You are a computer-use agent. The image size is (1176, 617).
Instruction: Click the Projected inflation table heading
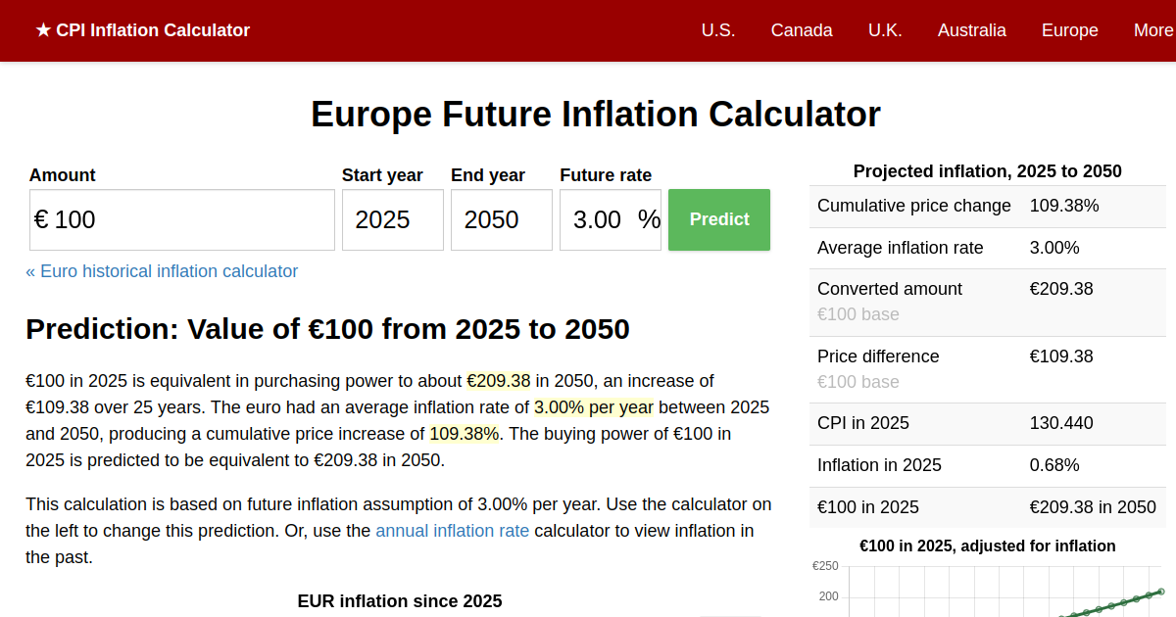pyautogui.click(x=987, y=170)
